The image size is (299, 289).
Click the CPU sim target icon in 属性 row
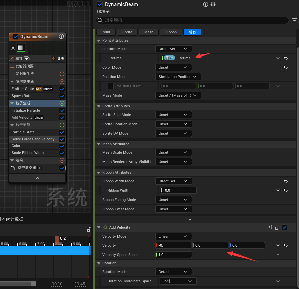[x=27, y=58]
